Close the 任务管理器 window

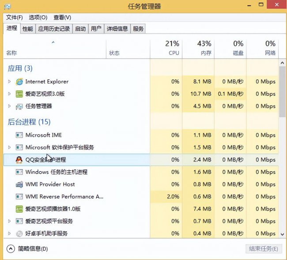click(x=277, y=4)
